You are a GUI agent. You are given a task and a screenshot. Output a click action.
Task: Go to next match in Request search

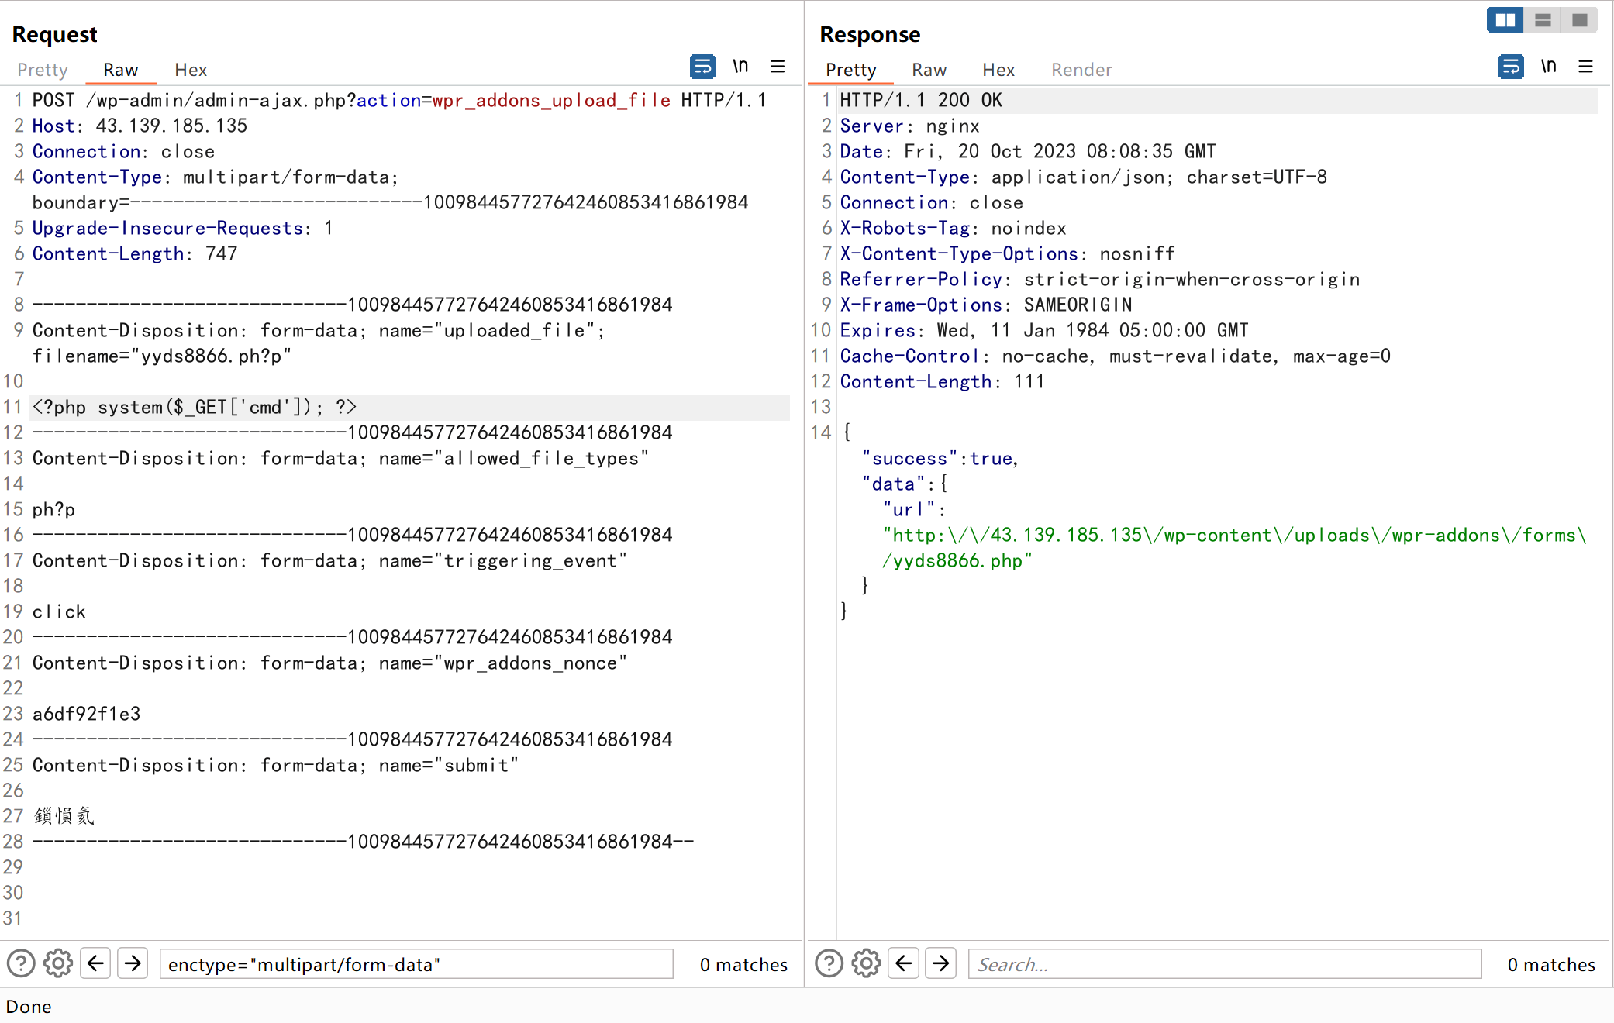(x=133, y=963)
